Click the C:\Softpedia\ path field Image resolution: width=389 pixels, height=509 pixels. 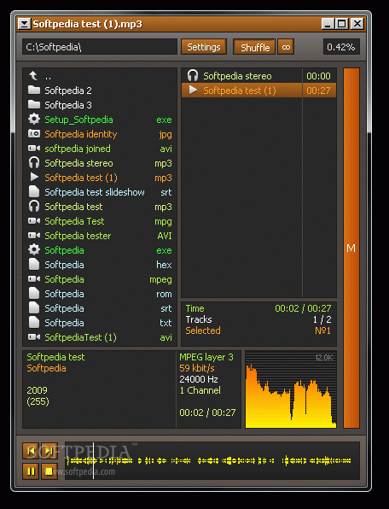(x=100, y=47)
